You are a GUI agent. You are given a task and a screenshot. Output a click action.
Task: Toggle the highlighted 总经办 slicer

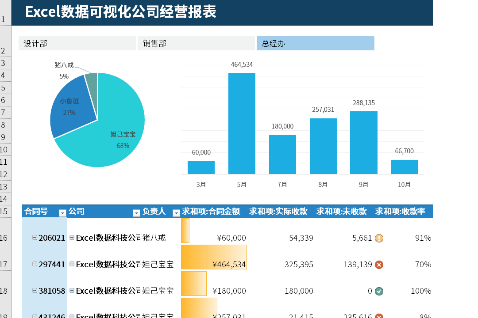pos(315,43)
